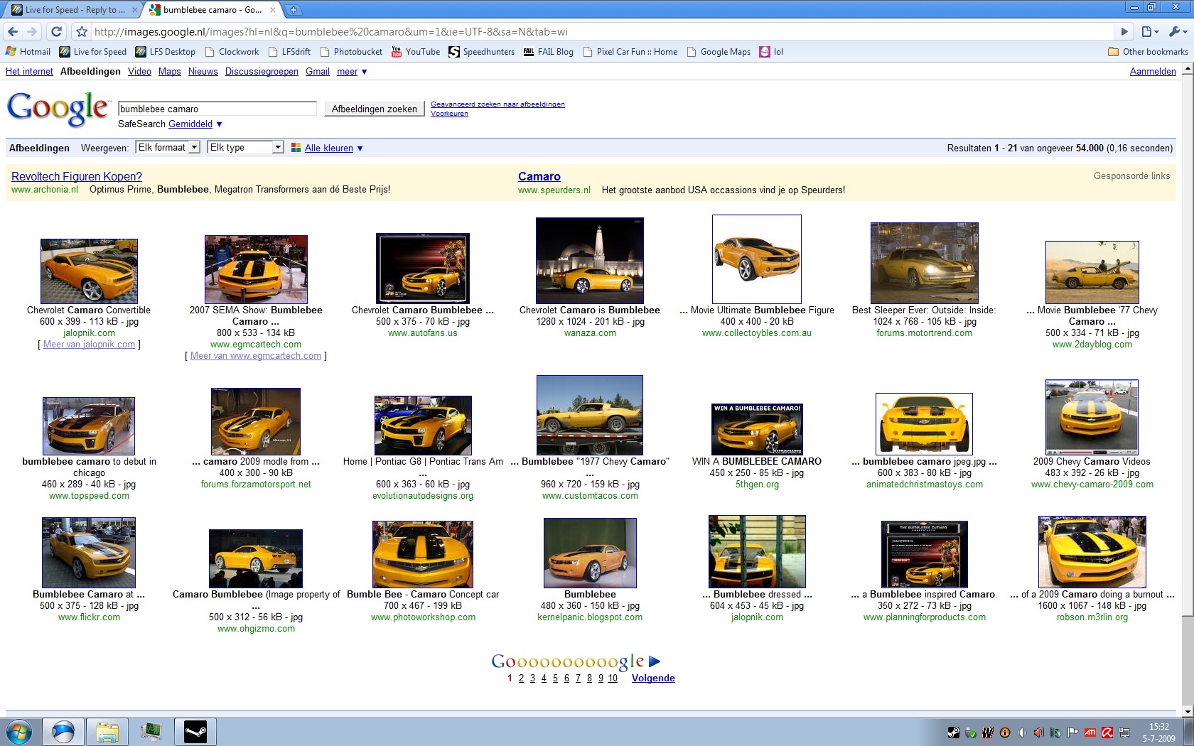Open the 2007 SEMA Show Bumblebee thumbnail
1194x746 pixels.
(x=256, y=269)
